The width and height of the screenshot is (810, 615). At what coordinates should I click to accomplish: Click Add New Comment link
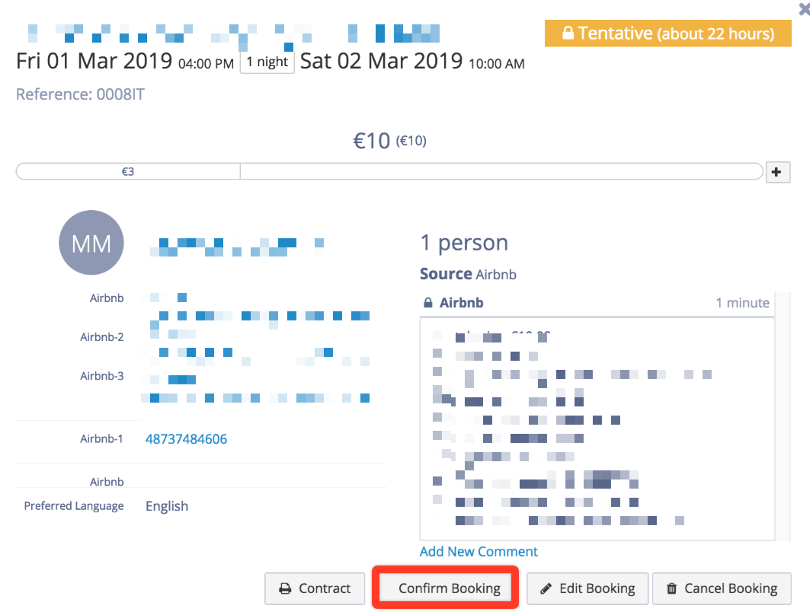pos(479,552)
